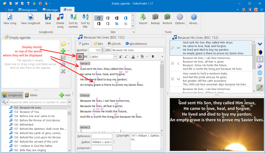Click the New song icon

point(10,17)
